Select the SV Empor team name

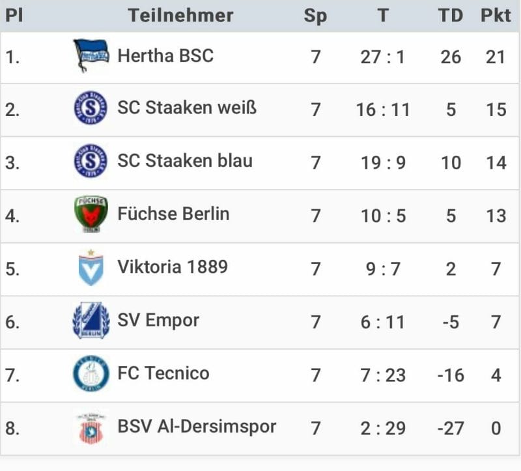tap(158, 321)
